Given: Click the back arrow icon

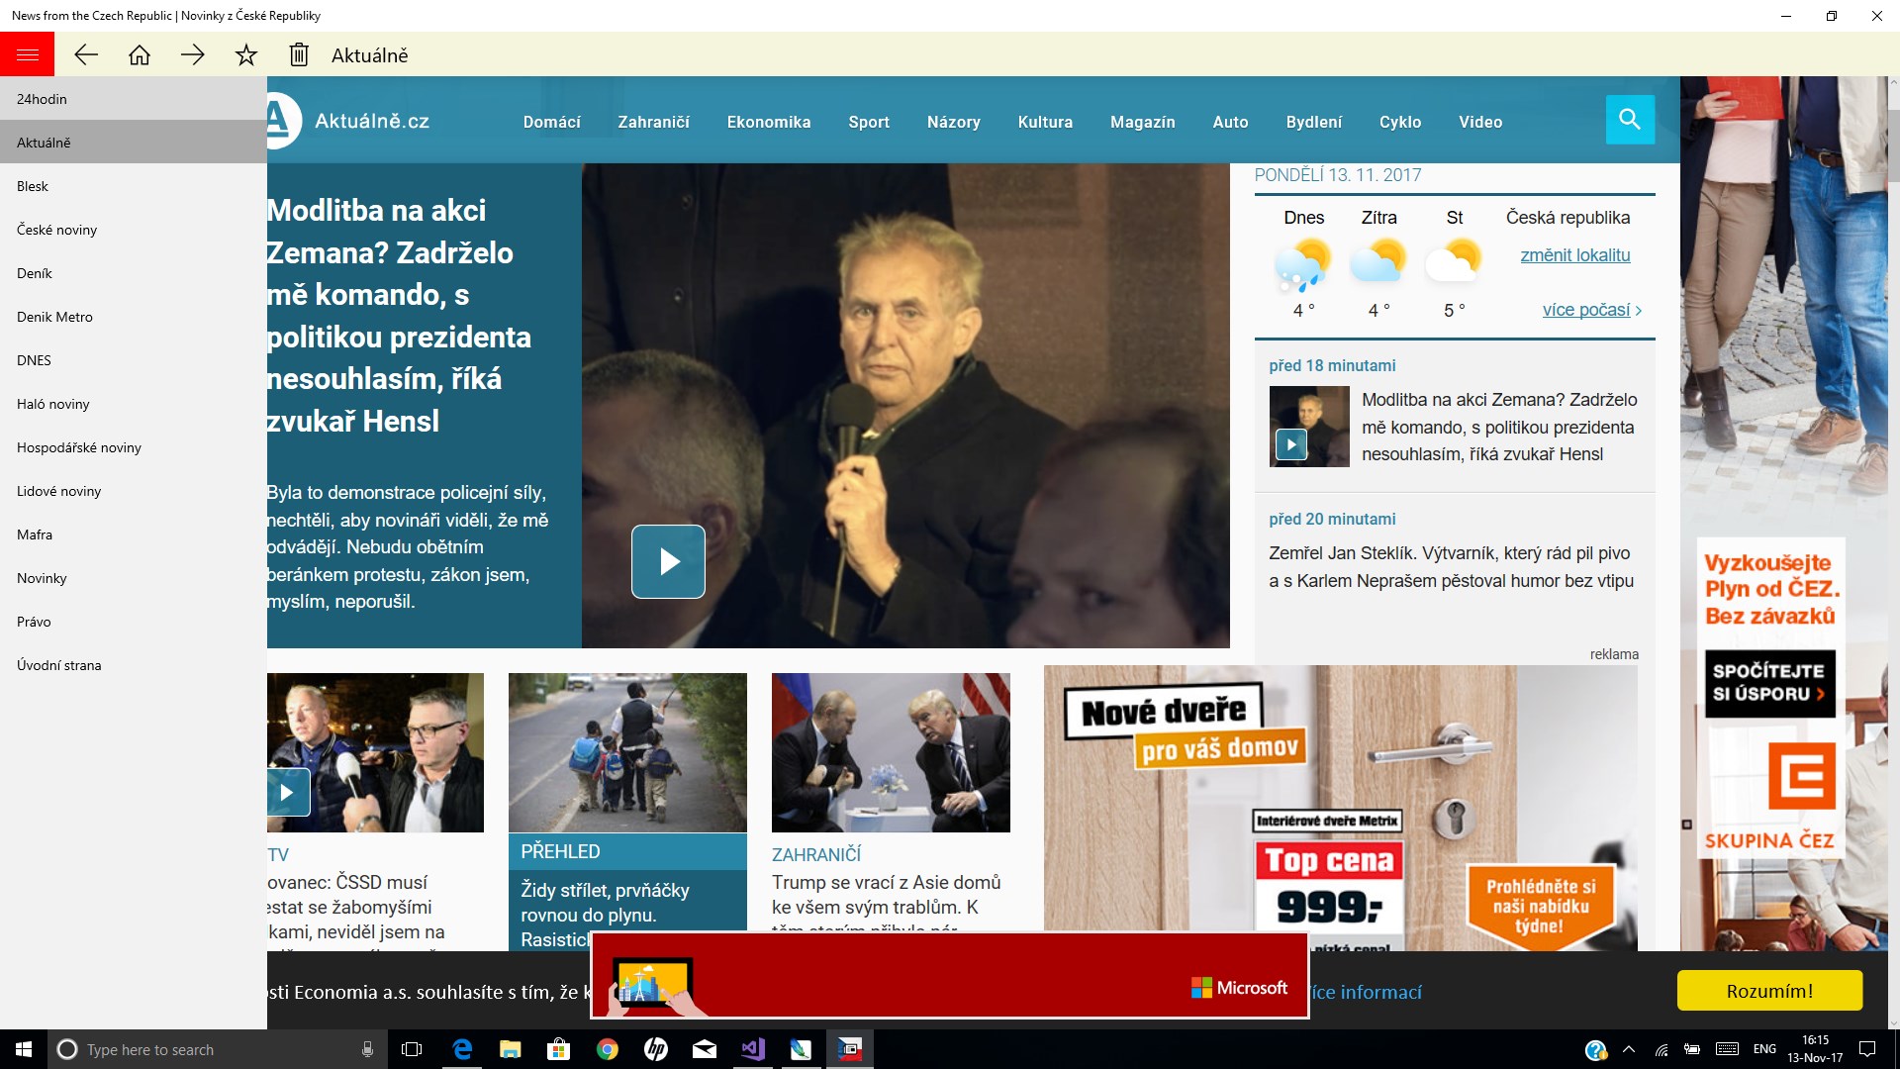Looking at the screenshot, I should pyautogui.click(x=86, y=54).
